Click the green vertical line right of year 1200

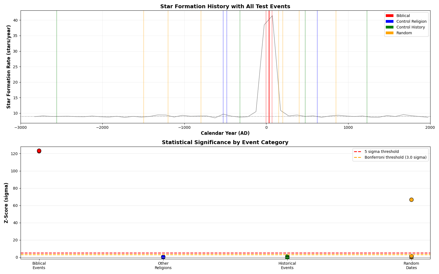pos(367,67)
